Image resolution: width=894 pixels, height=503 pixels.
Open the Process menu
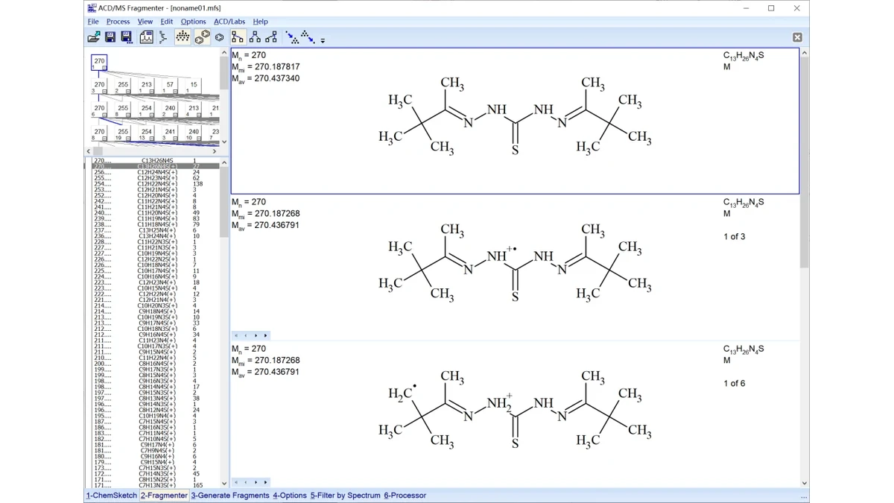pos(118,22)
